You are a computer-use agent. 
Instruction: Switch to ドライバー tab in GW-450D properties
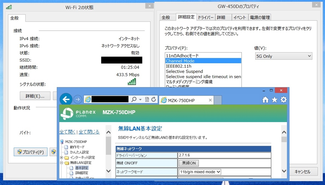[206, 17]
